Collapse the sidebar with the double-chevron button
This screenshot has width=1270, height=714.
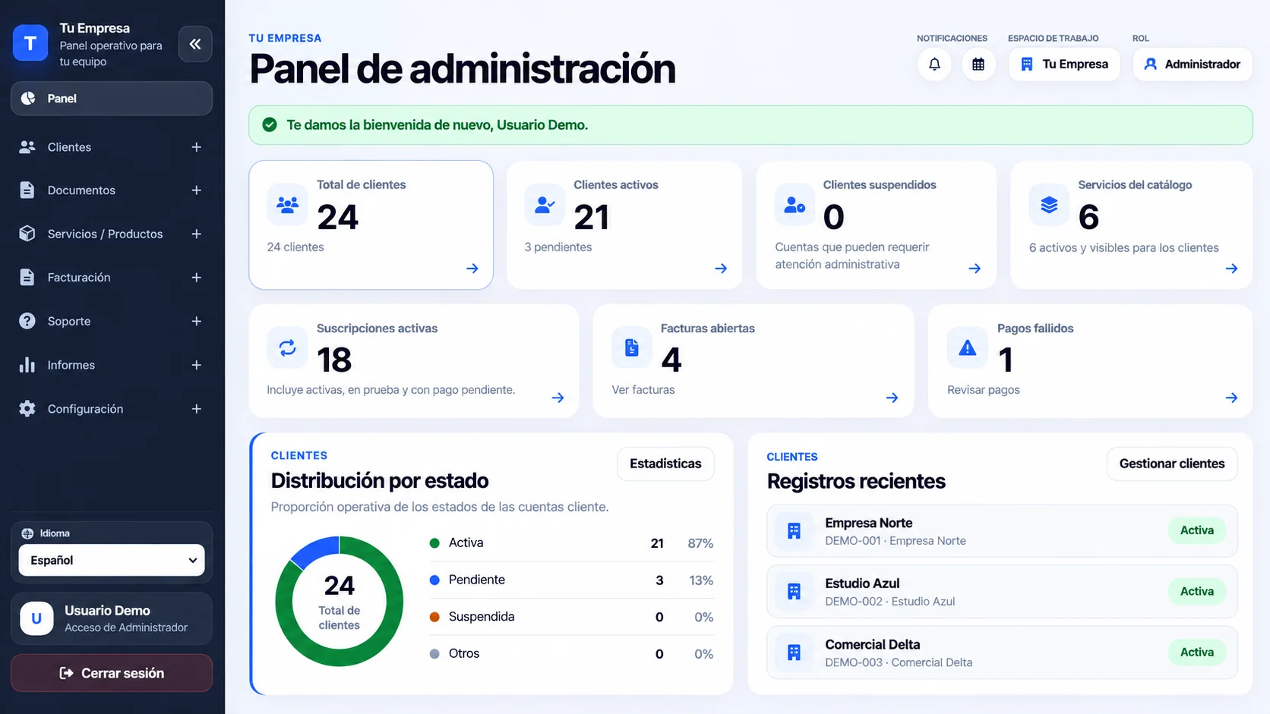[x=195, y=44]
